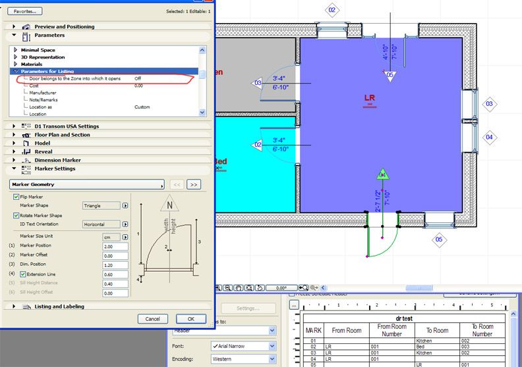Viewport: 522px width, 367px height.
Task: Click window marker diamond 03 on right
Action: tap(490, 104)
